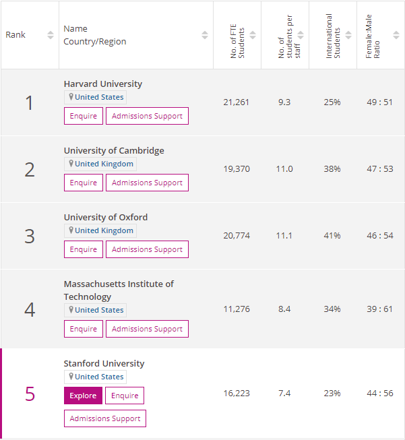Open Harvard University page
405x440 pixels.
pyautogui.click(x=103, y=84)
